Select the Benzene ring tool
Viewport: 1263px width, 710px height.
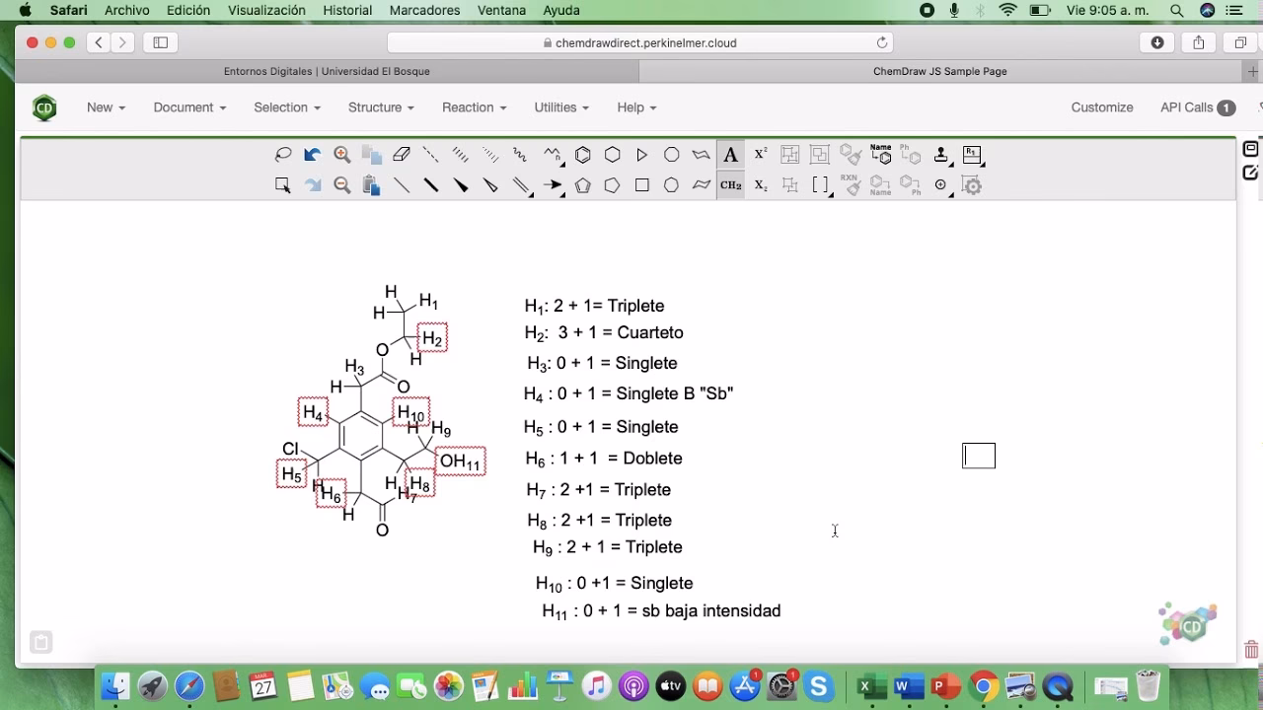point(583,155)
